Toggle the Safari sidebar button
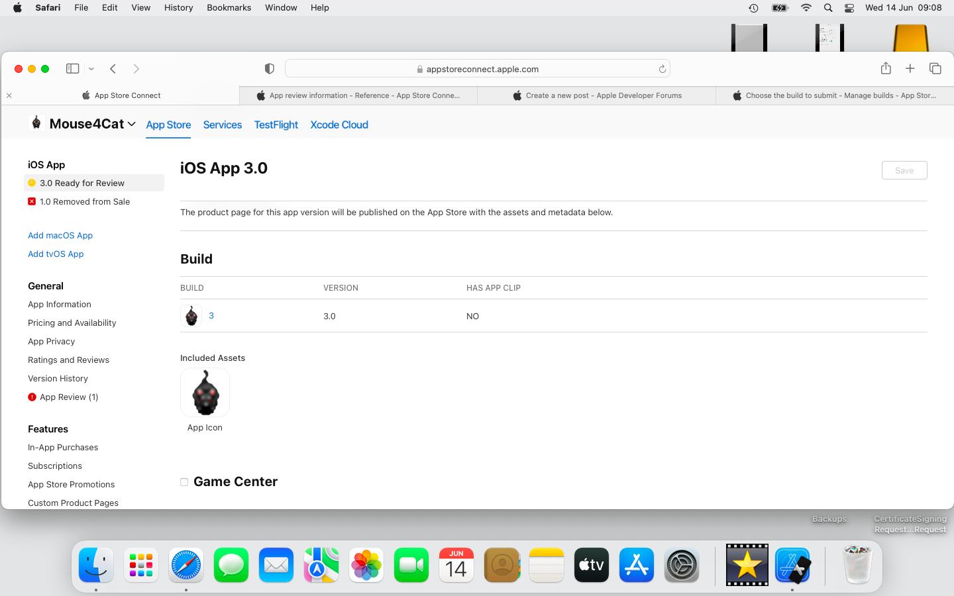Viewport: 954px width, 596px height. 73,69
